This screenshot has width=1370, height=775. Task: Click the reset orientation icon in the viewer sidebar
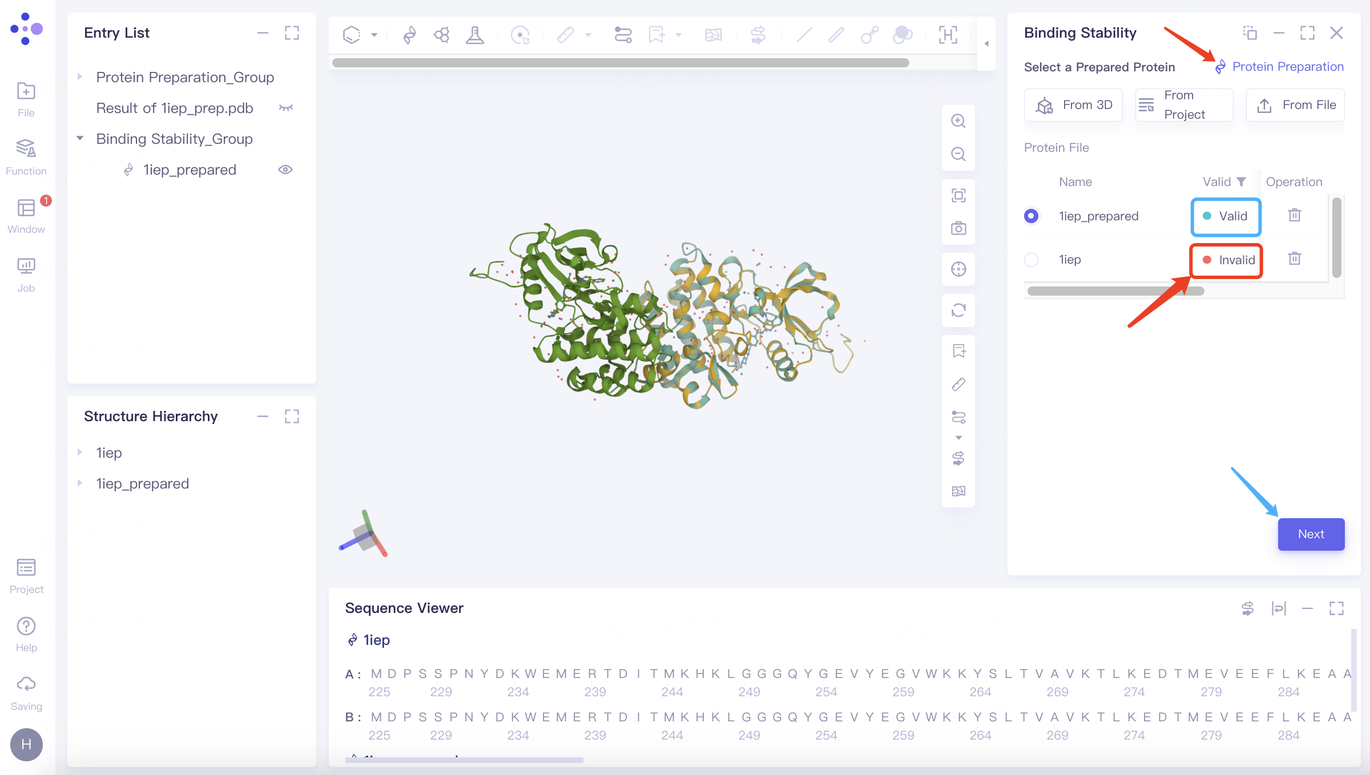tap(958, 310)
